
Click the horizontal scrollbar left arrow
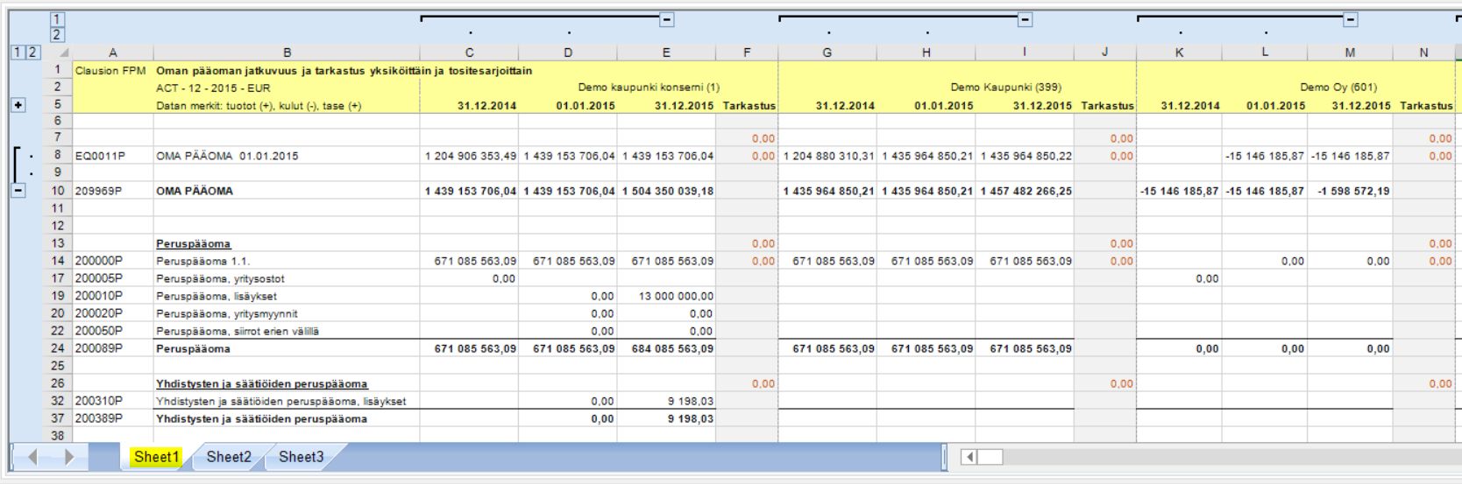pyautogui.click(x=969, y=457)
